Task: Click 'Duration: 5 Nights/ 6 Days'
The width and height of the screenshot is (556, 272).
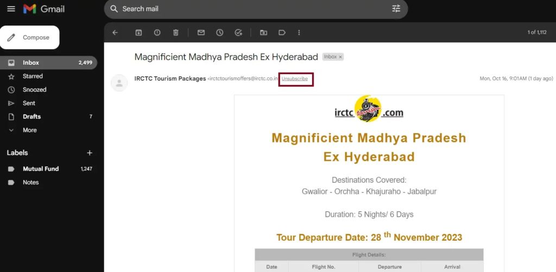Action: 369,215
